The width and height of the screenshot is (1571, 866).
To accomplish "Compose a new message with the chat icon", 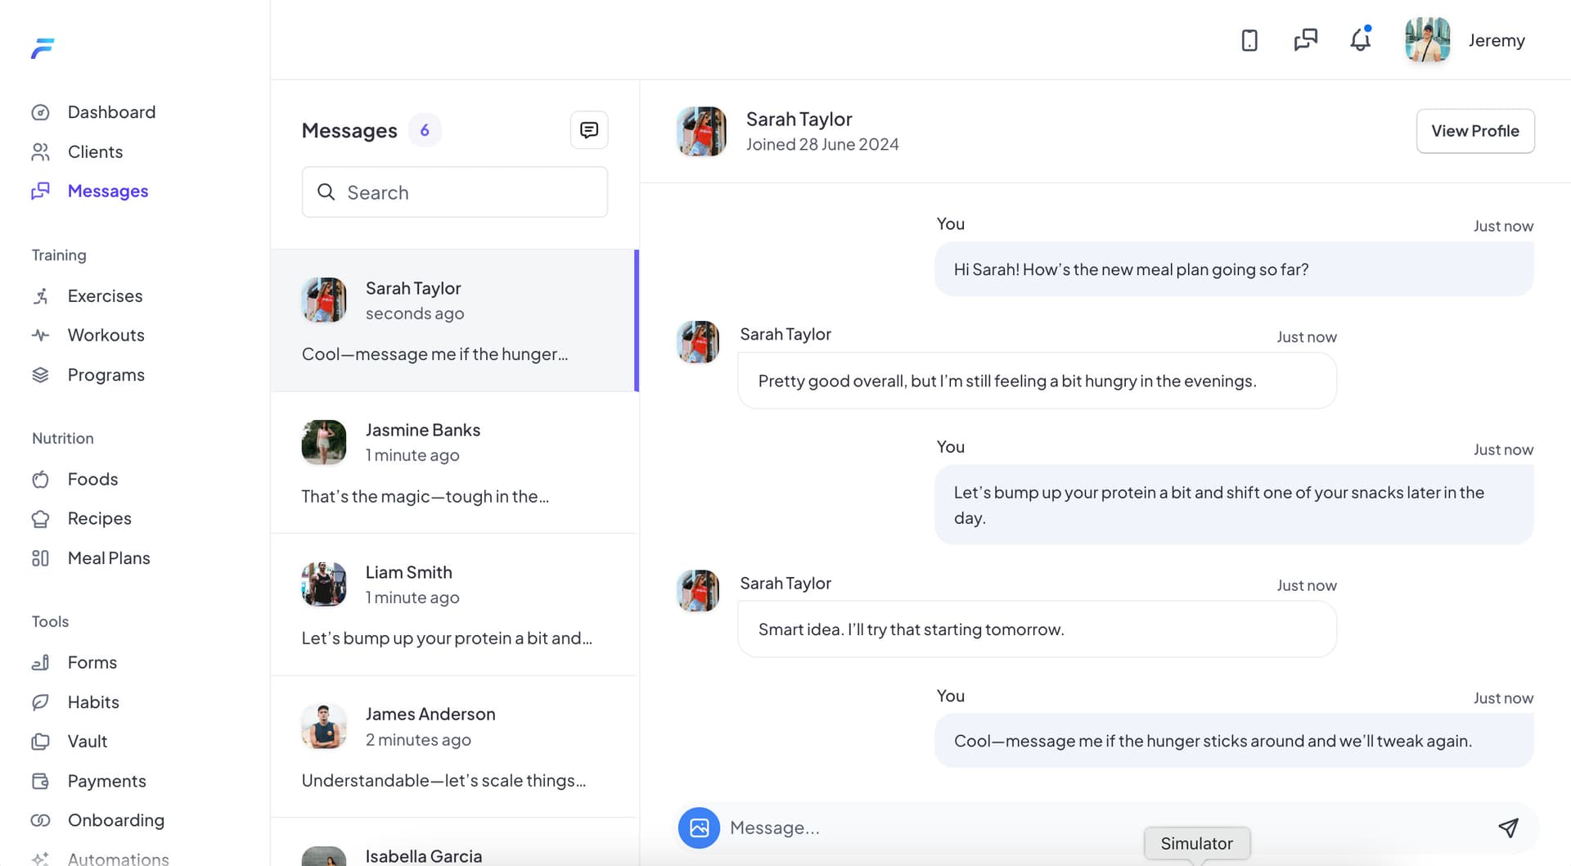I will (588, 129).
